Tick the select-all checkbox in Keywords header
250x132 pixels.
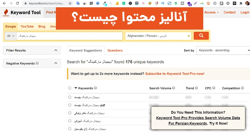point(70,88)
